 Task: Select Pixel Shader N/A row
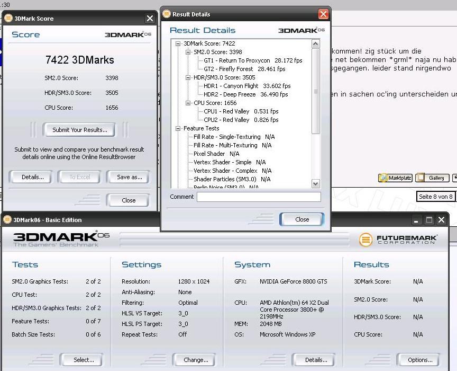pyautogui.click(x=216, y=154)
